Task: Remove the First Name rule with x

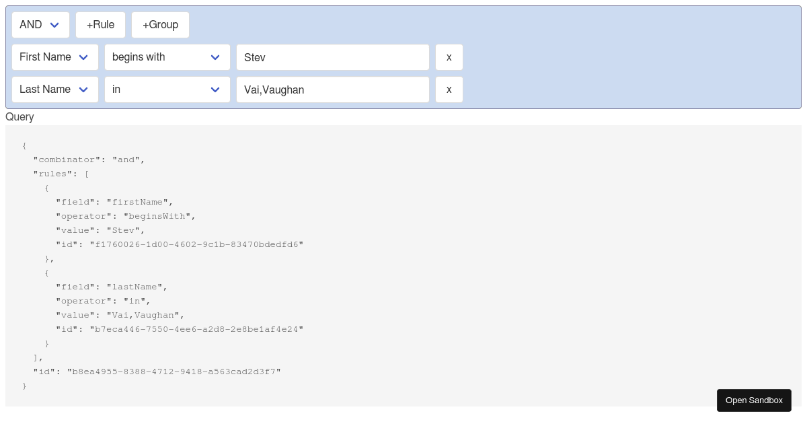Action: 449,57
